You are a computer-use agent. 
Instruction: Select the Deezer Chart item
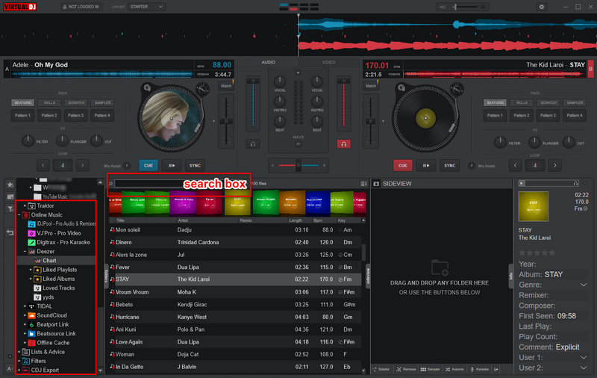(x=49, y=261)
